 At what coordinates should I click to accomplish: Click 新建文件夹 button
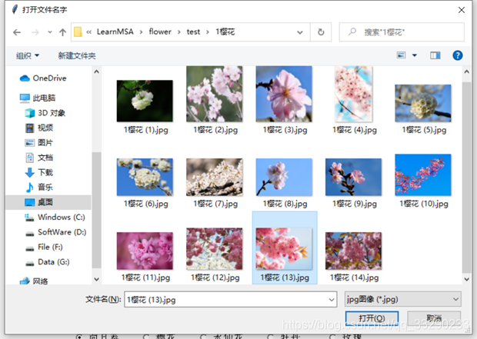(77, 55)
